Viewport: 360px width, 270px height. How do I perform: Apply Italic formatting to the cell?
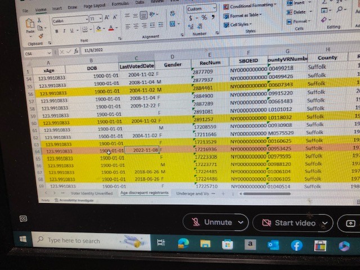coord(64,30)
